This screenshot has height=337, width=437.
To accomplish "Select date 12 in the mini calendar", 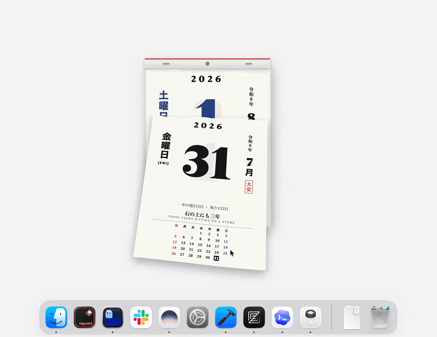I will click(x=175, y=242).
